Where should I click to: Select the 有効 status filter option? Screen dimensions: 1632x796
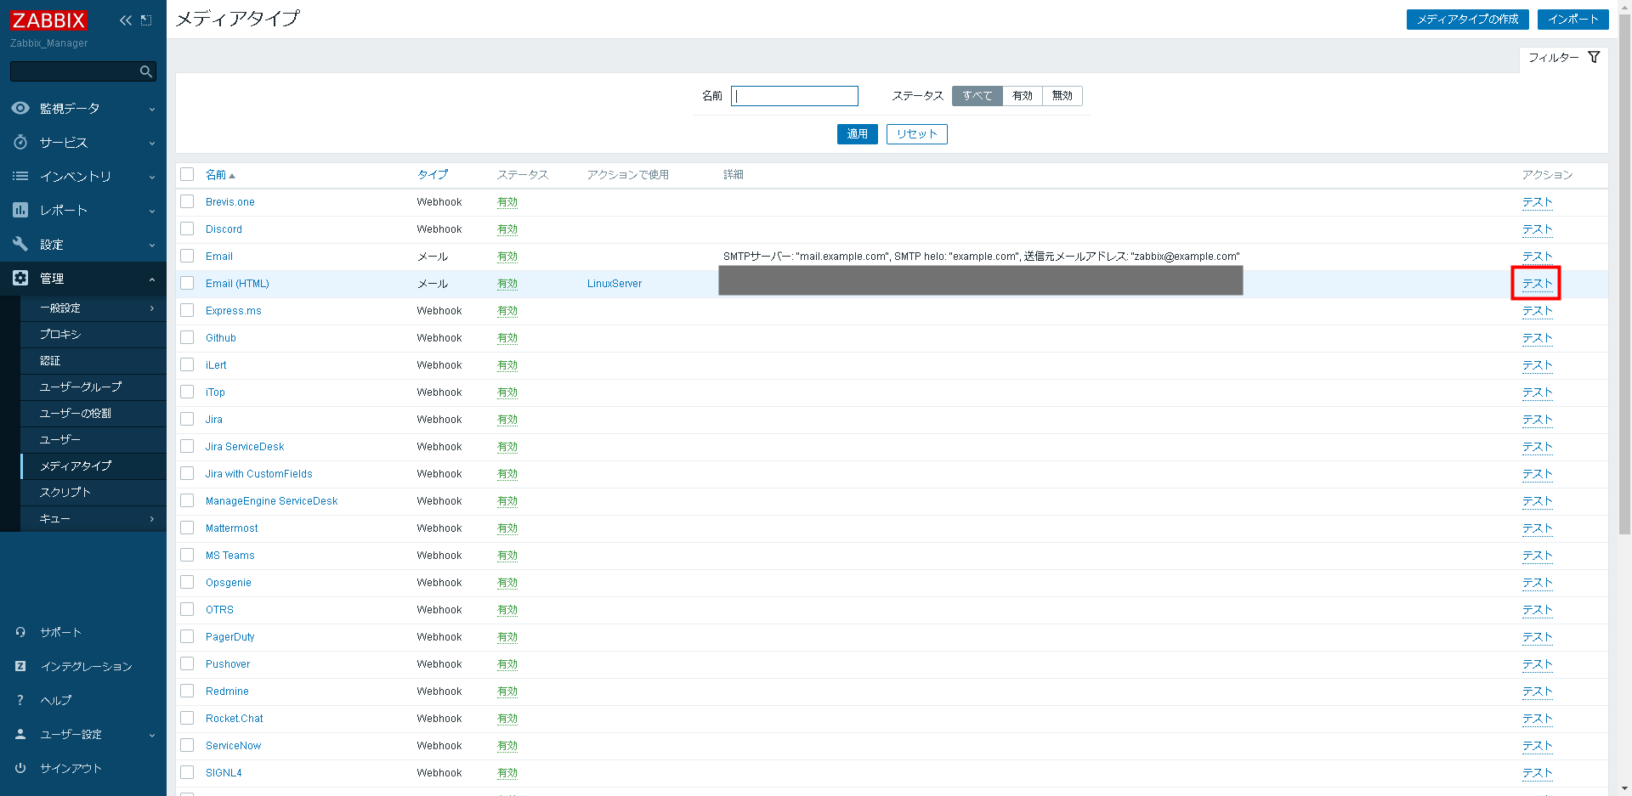pyautogui.click(x=1023, y=96)
